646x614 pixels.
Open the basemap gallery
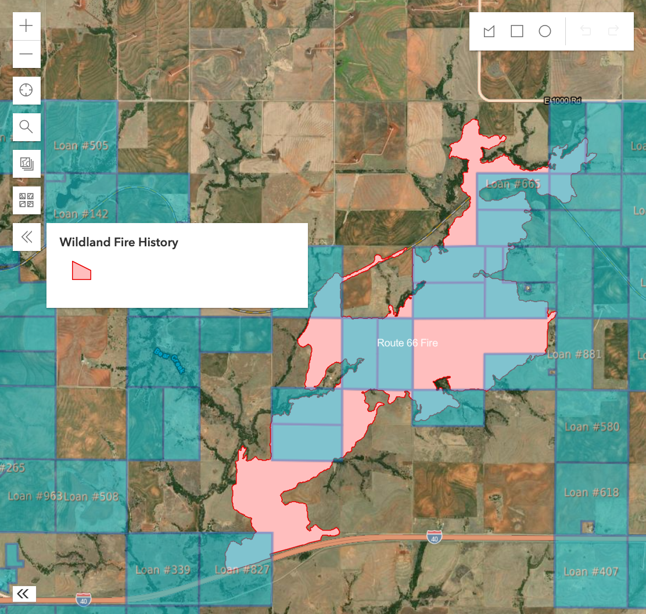[x=27, y=200]
